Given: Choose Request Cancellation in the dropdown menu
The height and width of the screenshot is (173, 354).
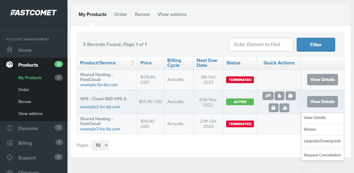Looking at the screenshot, I should tap(322, 155).
